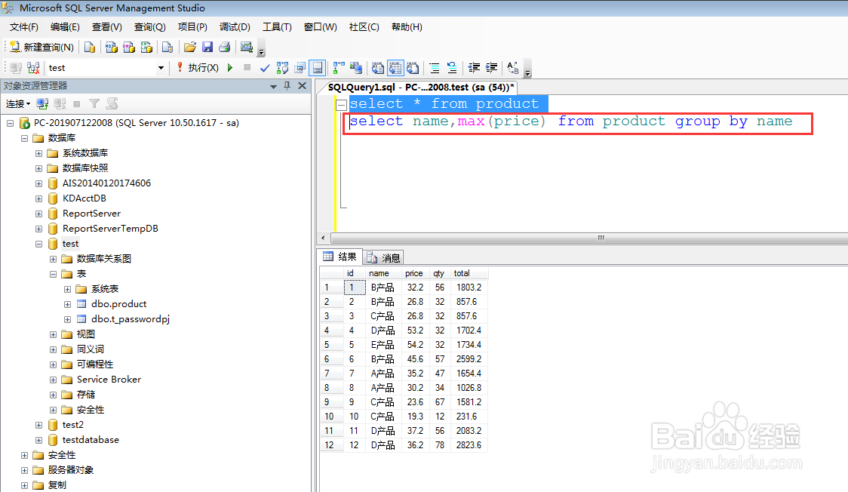
Task: Switch to the 消息 tab
Action: (383, 257)
